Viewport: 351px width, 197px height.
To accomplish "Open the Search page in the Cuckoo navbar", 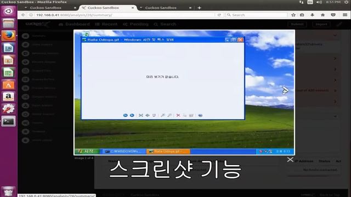I will [165, 24].
